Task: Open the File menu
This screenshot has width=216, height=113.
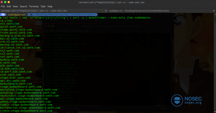Action: (x=3, y=7)
